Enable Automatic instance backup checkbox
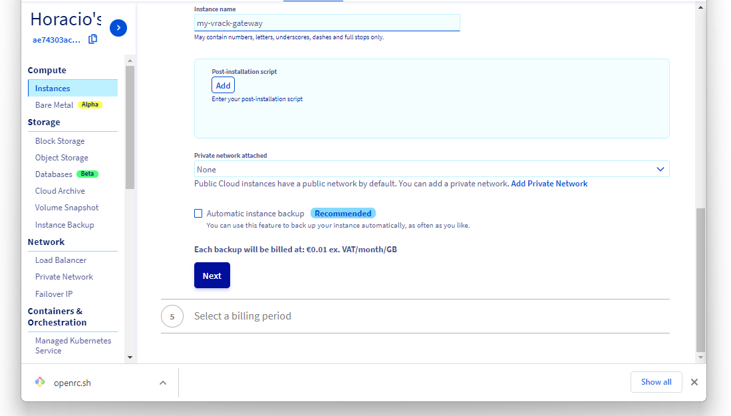The height and width of the screenshot is (416, 731). click(198, 214)
